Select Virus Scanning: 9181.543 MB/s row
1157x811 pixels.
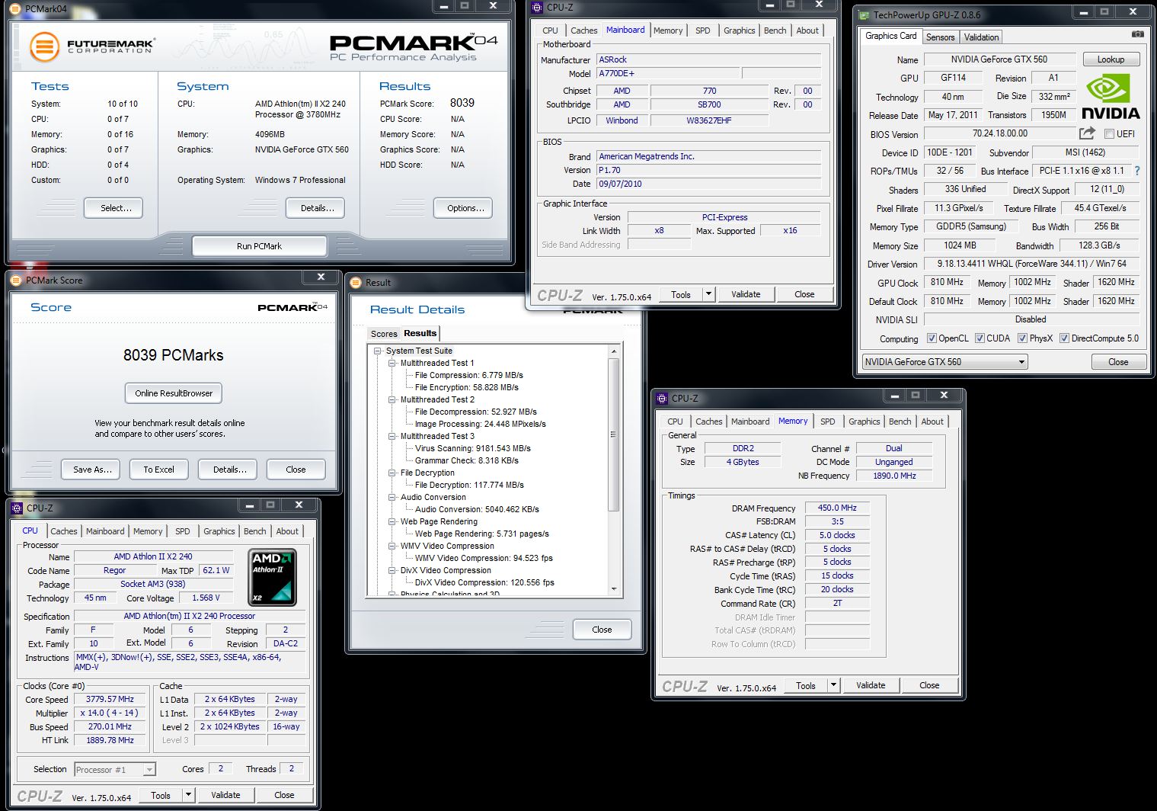472,448
